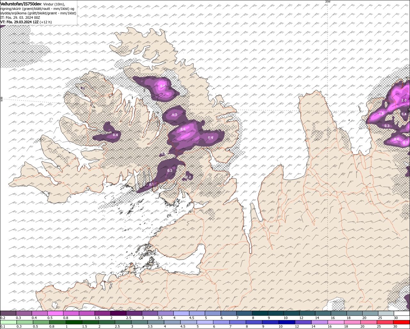Click the '0.1' label under the rain scale
This screenshot has width=410, height=329.
coord(3,326)
